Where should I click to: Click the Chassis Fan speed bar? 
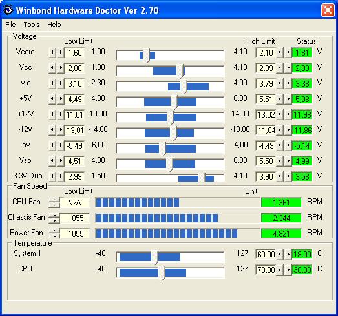[178, 218]
